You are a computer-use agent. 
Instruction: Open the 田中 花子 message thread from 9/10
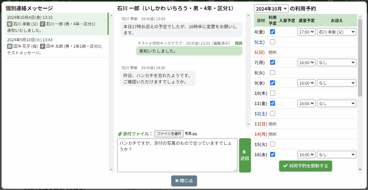tap(57, 46)
